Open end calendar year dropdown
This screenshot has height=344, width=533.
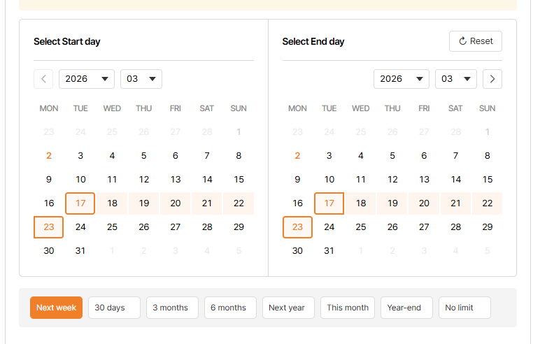[x=401, y=79]
